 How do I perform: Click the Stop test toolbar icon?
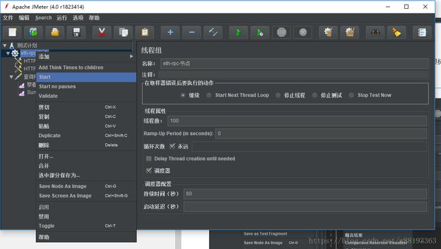pos(282,33)
